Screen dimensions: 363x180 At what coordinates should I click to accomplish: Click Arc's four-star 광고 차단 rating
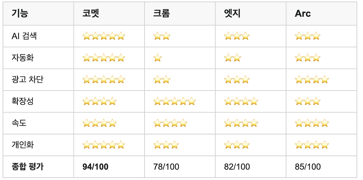coord(312,80)
